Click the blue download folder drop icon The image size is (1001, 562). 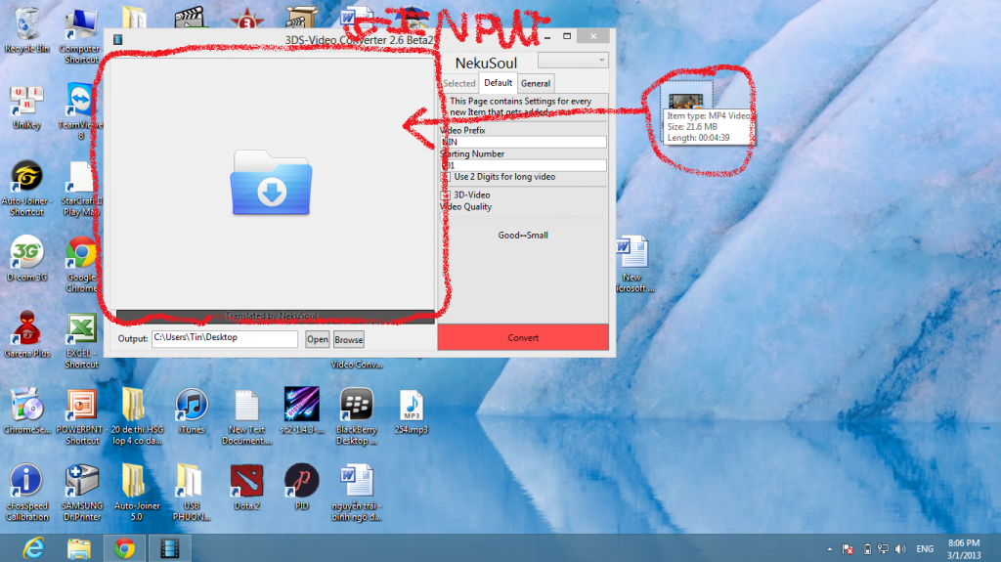coord(272,183)
